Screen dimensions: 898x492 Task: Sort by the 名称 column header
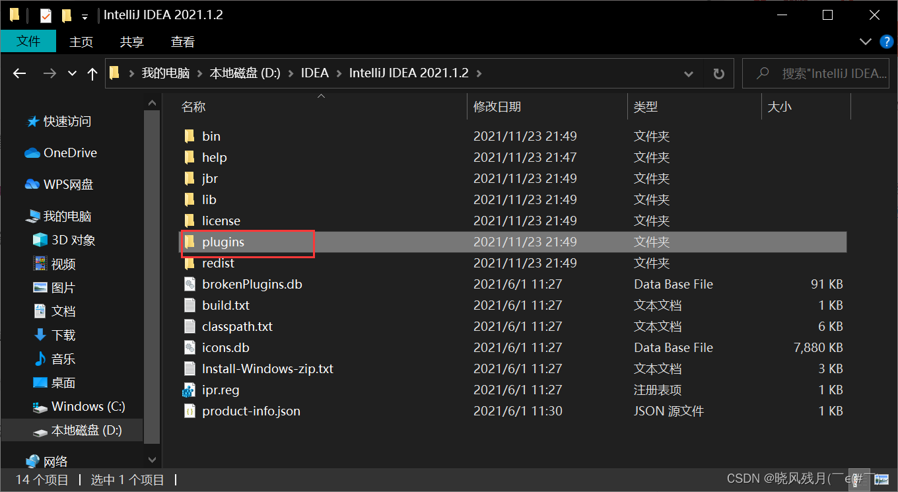193,106
